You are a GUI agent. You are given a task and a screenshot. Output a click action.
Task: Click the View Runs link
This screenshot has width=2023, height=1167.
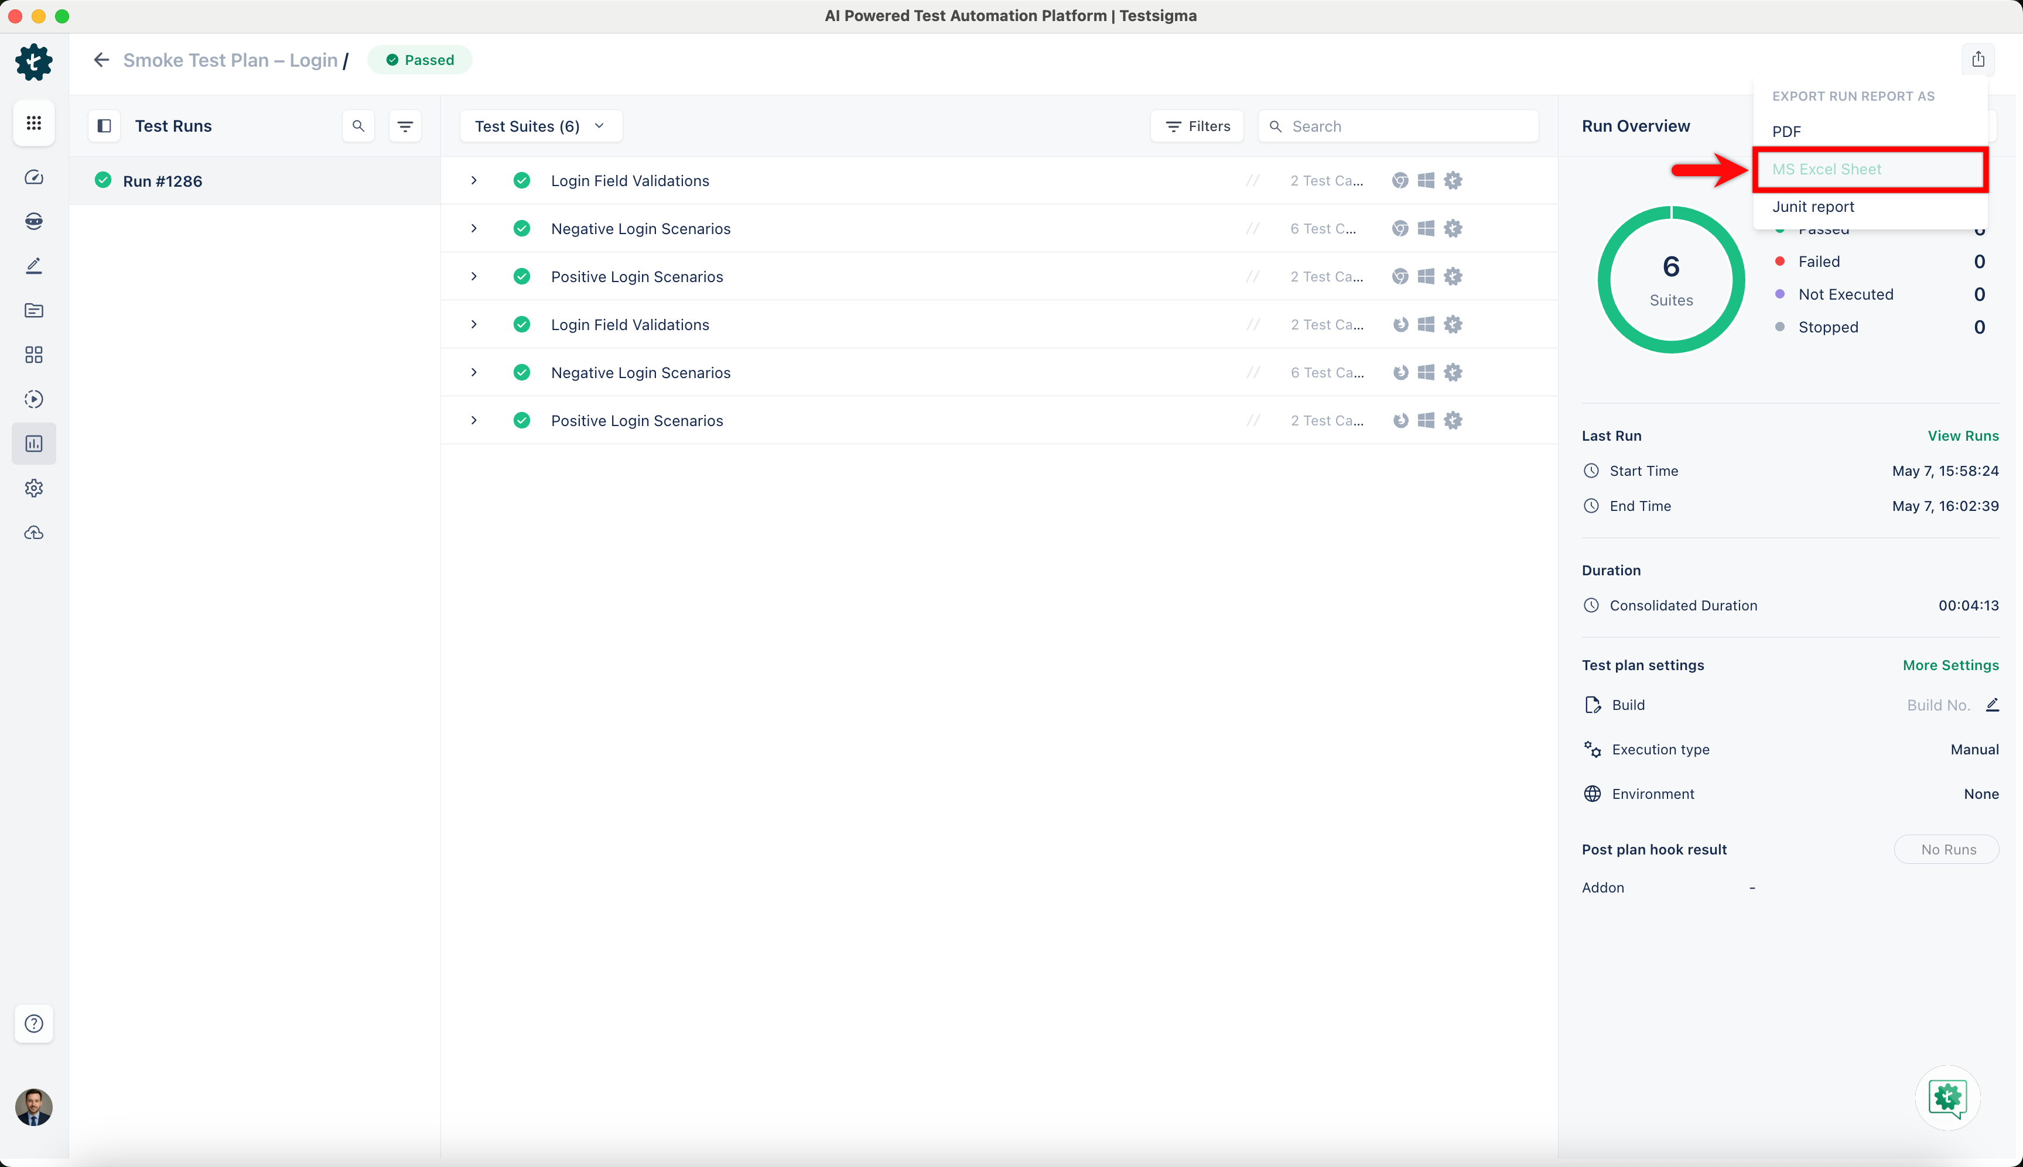coord(1963,436)
